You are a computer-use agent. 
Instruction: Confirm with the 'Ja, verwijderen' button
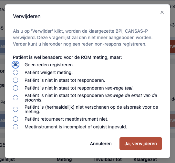141,144
